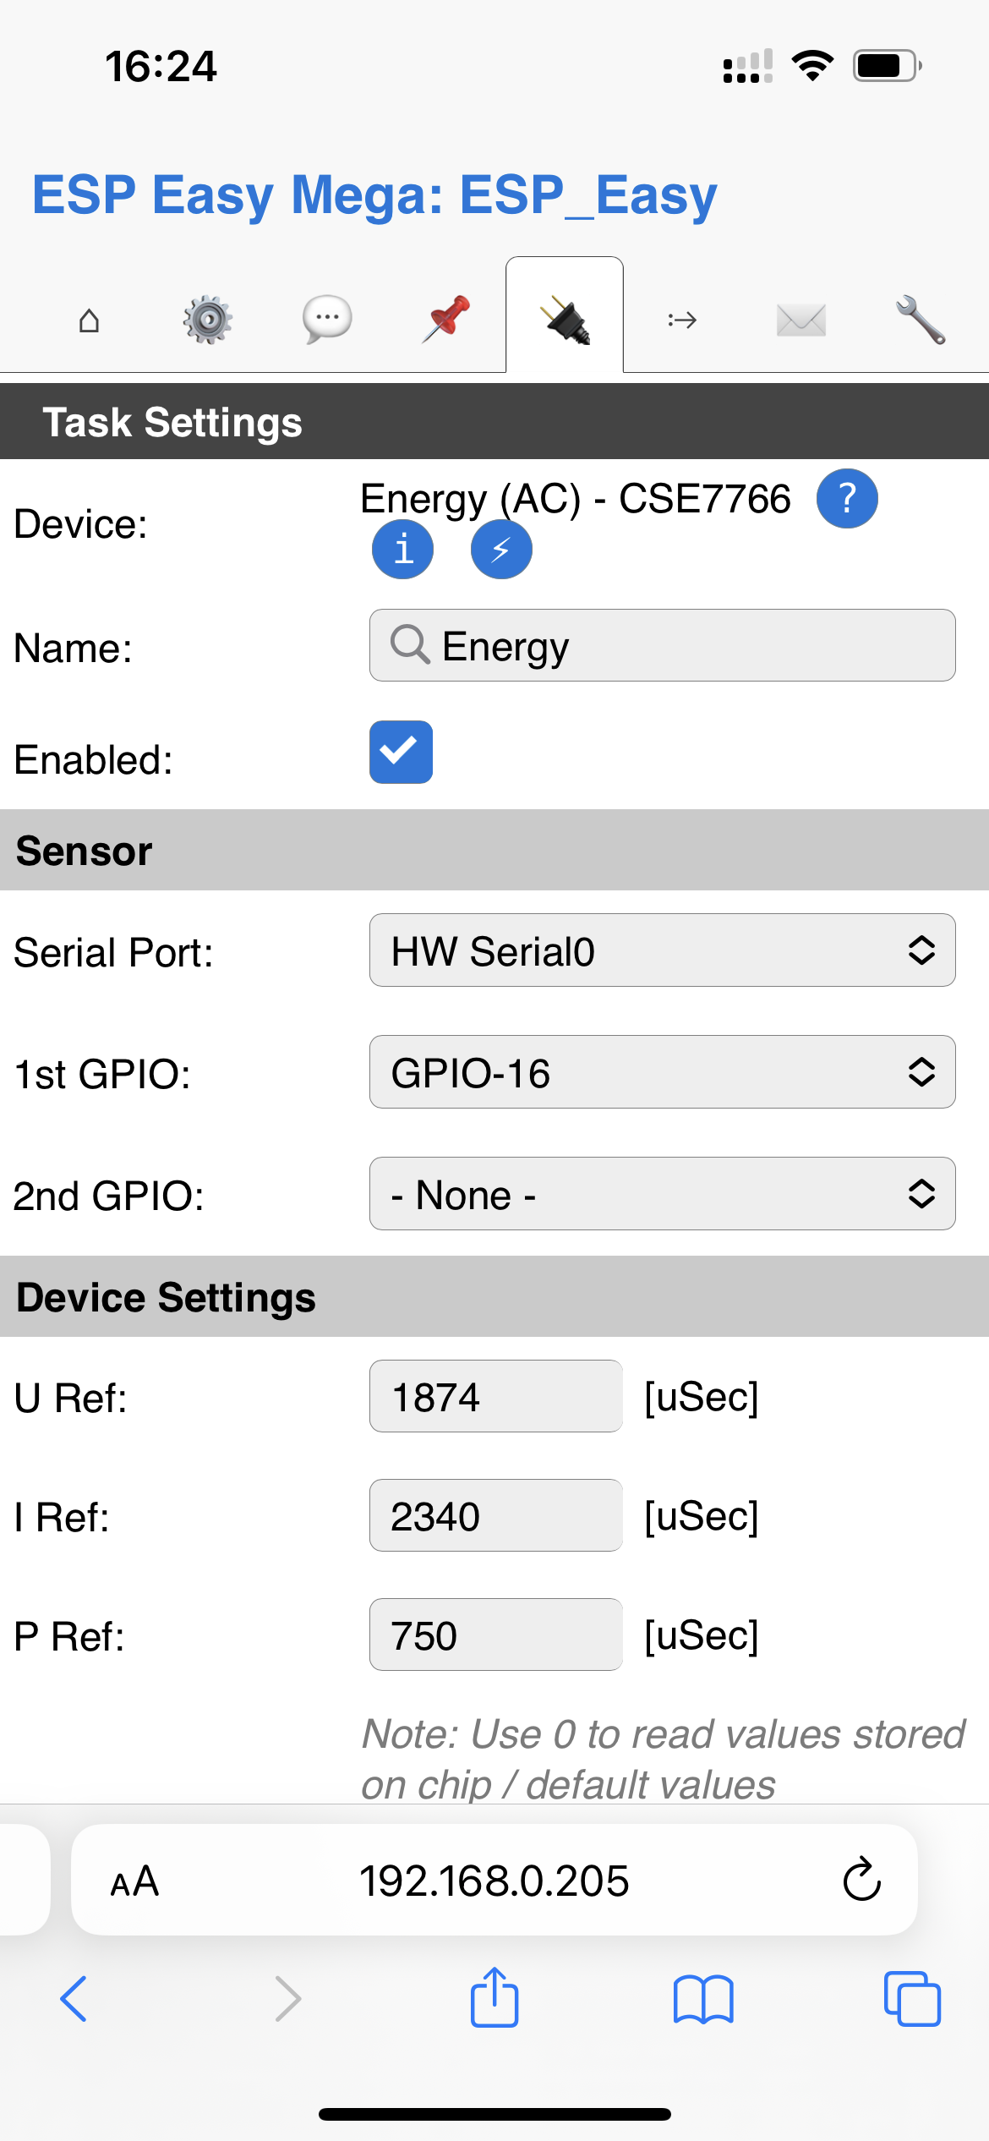Toggle the Enabled checkbox

coord(402,752)
